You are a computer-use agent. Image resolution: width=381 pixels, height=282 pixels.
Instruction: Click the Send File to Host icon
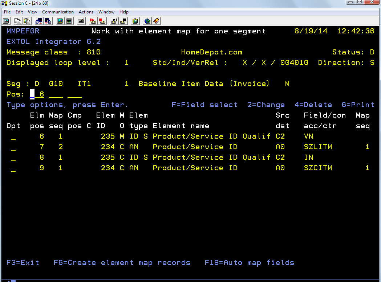[x=38, y=21]
